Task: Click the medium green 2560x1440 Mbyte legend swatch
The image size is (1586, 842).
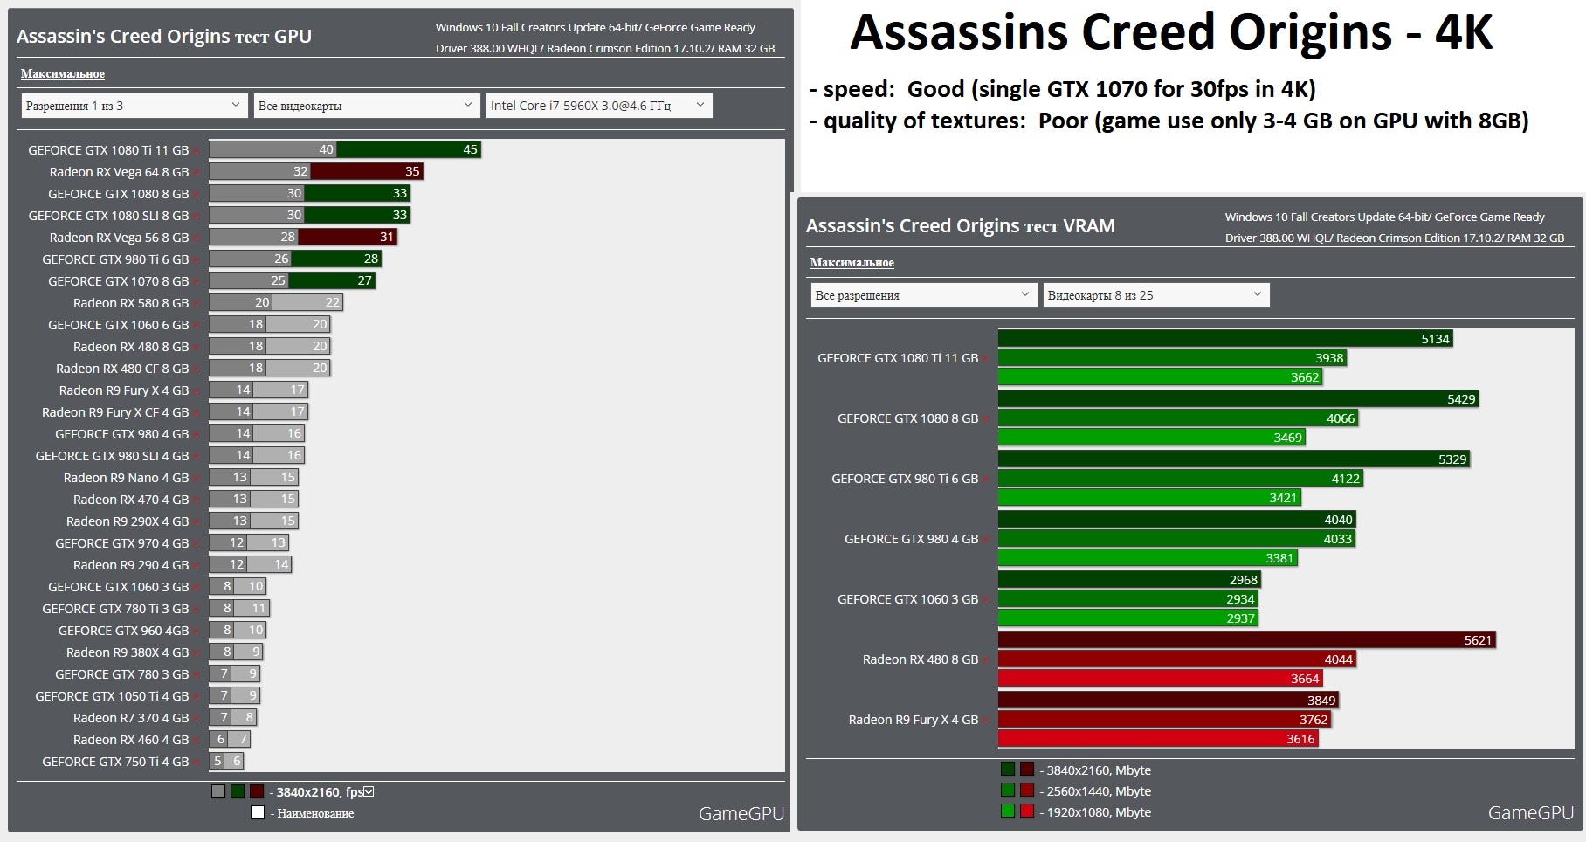Action: 1008,790
